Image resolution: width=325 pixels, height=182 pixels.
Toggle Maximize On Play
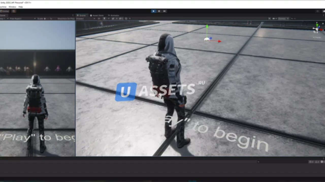[66, 19]
